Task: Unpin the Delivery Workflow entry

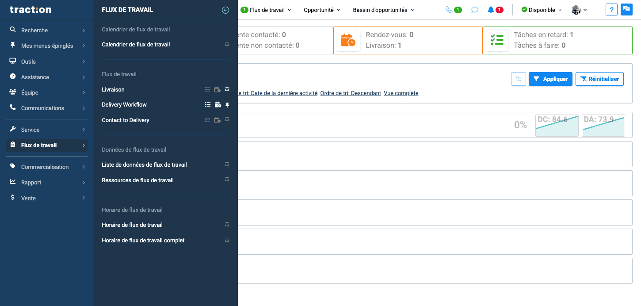Action: [x=227, y=105]
